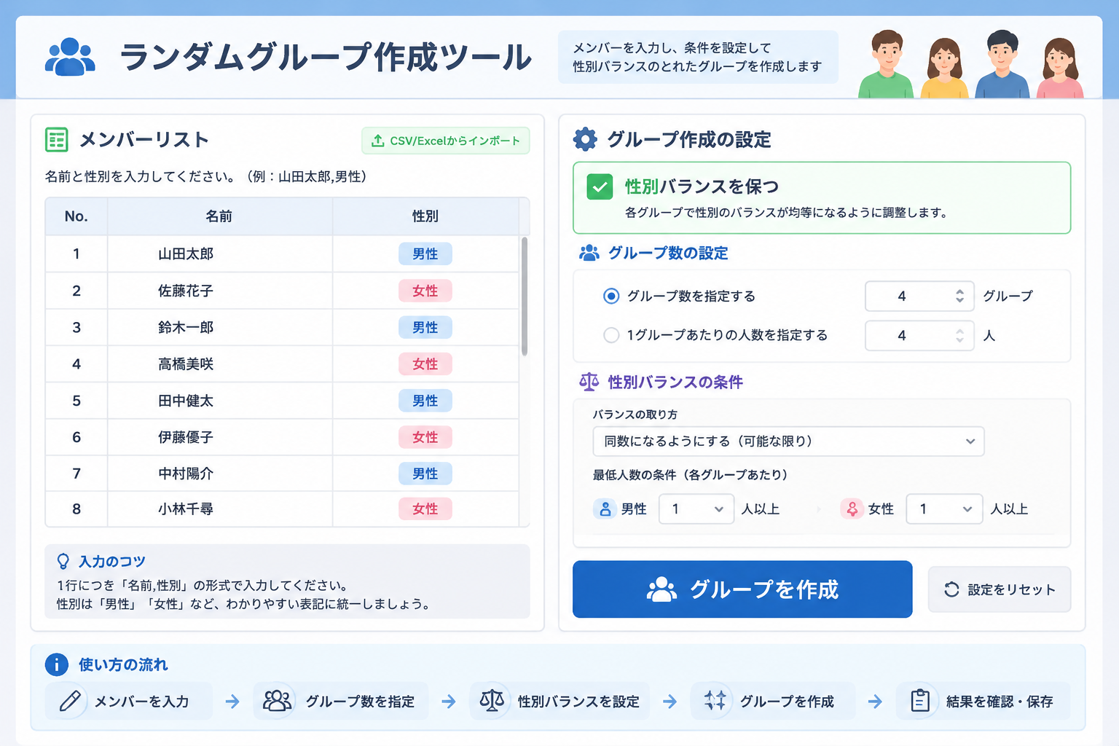Click the 男性 badge in 鈴木一郎 row
The width and height of the screenshot is (1119, 746).
425,327
